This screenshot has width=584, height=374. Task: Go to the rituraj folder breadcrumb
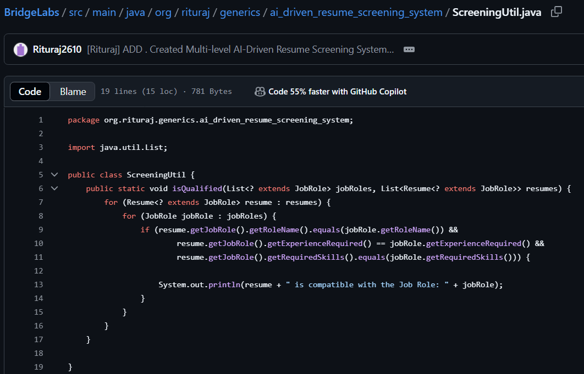[x=196, y=12]
